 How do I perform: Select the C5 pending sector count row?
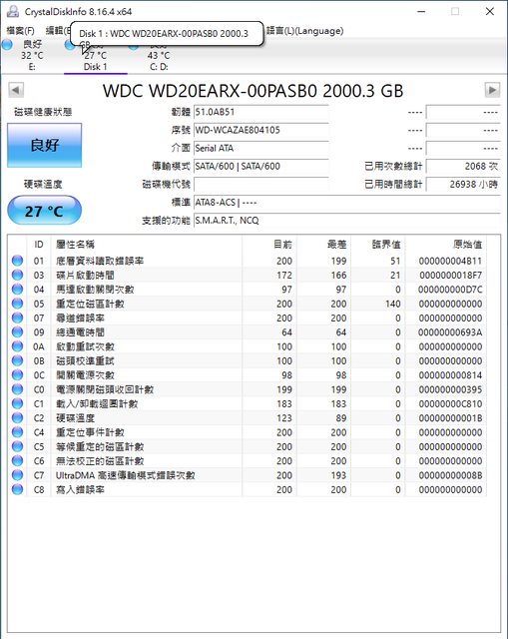[x=247, y=446]
